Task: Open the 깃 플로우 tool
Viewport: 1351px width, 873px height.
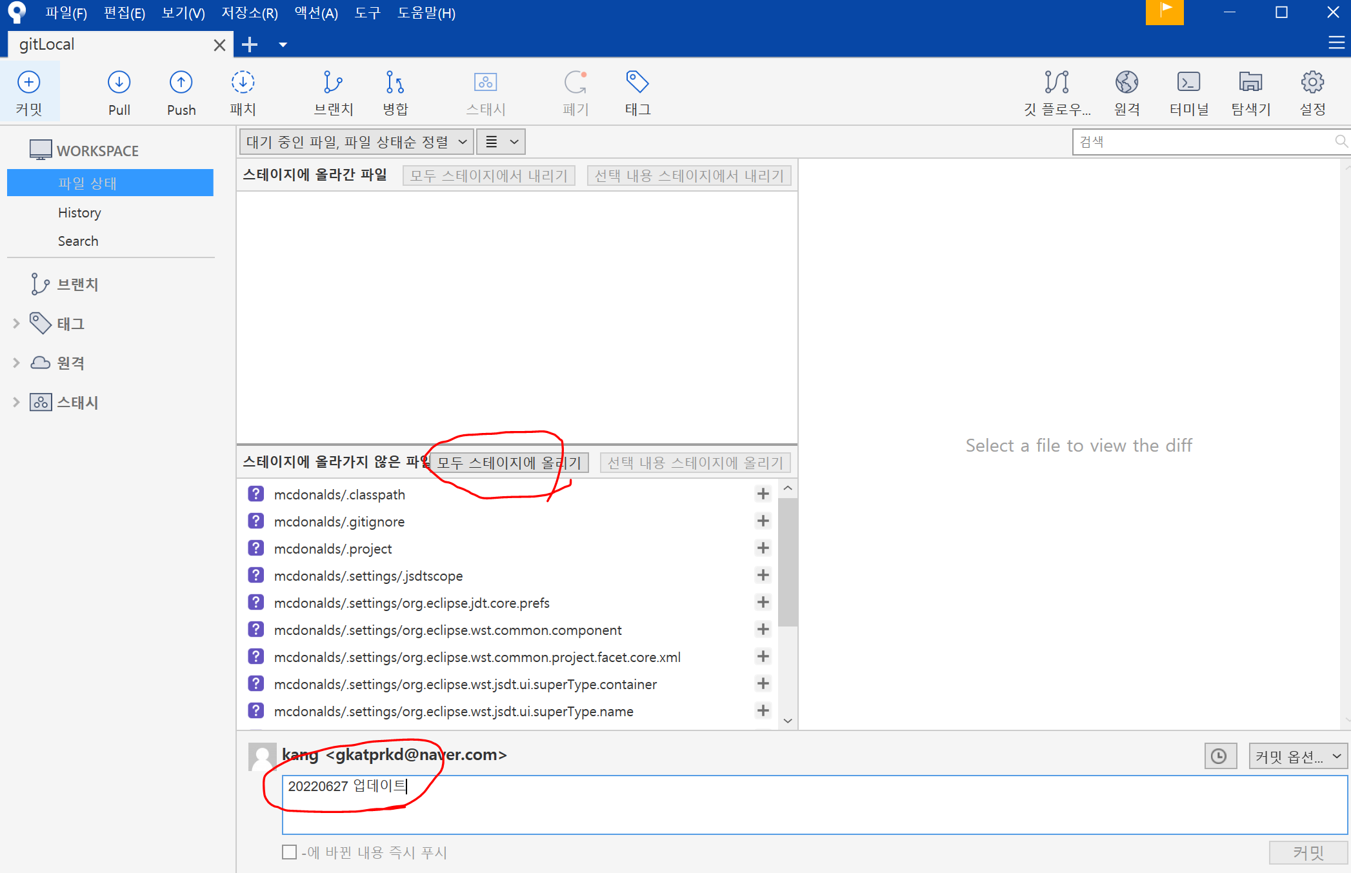Action: (1057, 92)
